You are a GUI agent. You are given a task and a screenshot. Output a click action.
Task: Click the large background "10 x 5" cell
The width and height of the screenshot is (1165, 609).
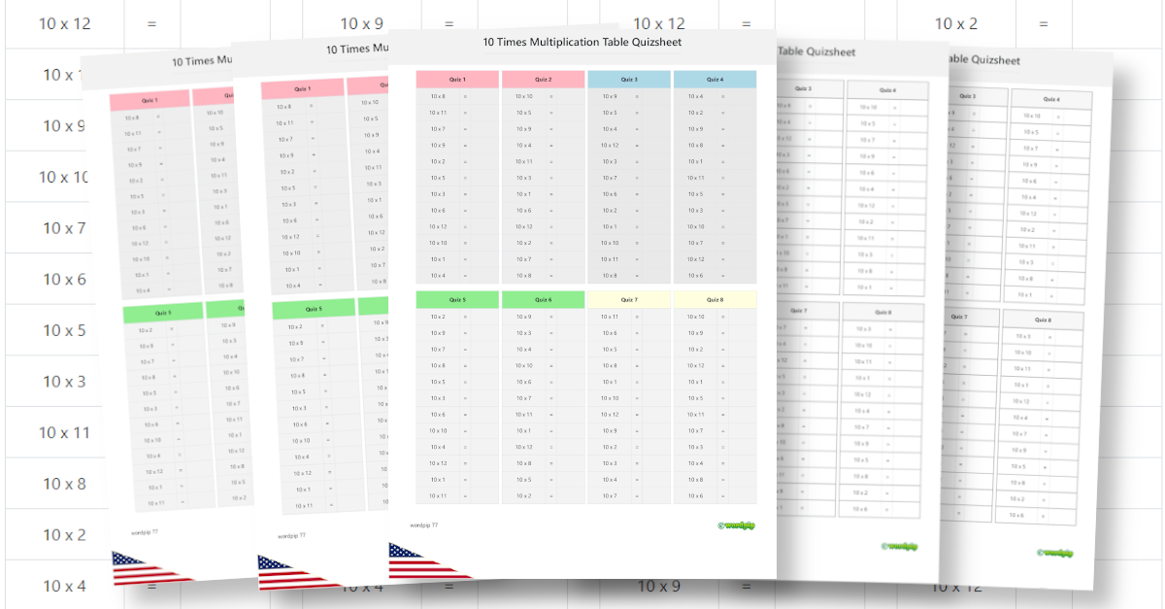[x=64, y=330]
